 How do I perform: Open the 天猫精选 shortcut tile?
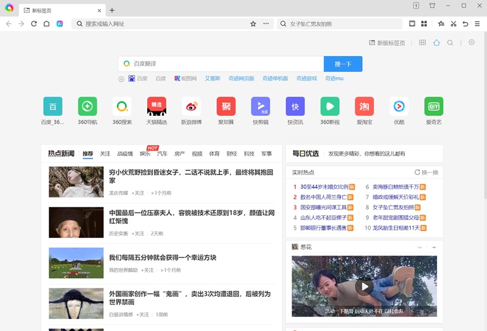click(x=156, y=111)
